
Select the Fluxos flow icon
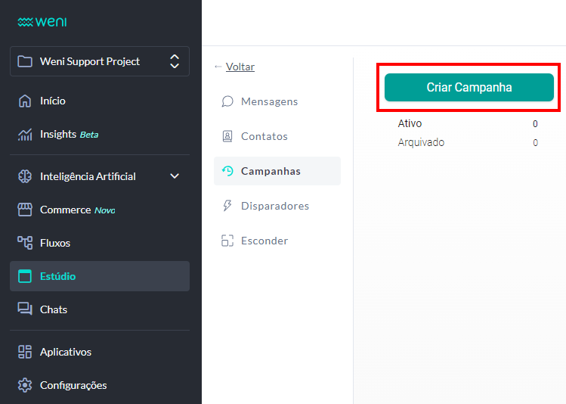click(25, 243)
